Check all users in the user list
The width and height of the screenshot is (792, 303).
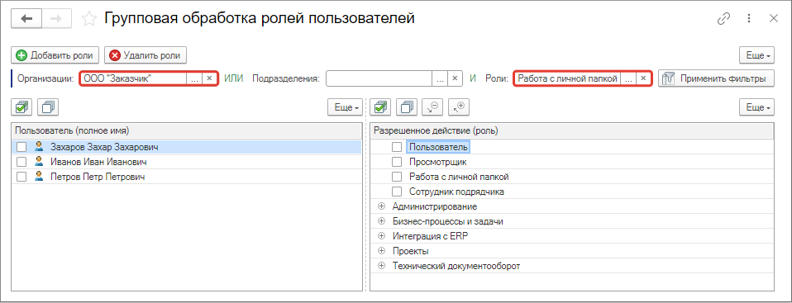click(x=22, y=107)
